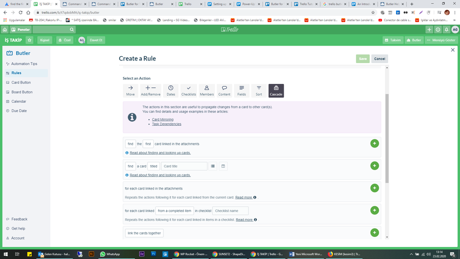Click 'Read more' for cards linked in attachments
Image resolution: width=460 pixels, height=259 pixels.
point(244,197)
